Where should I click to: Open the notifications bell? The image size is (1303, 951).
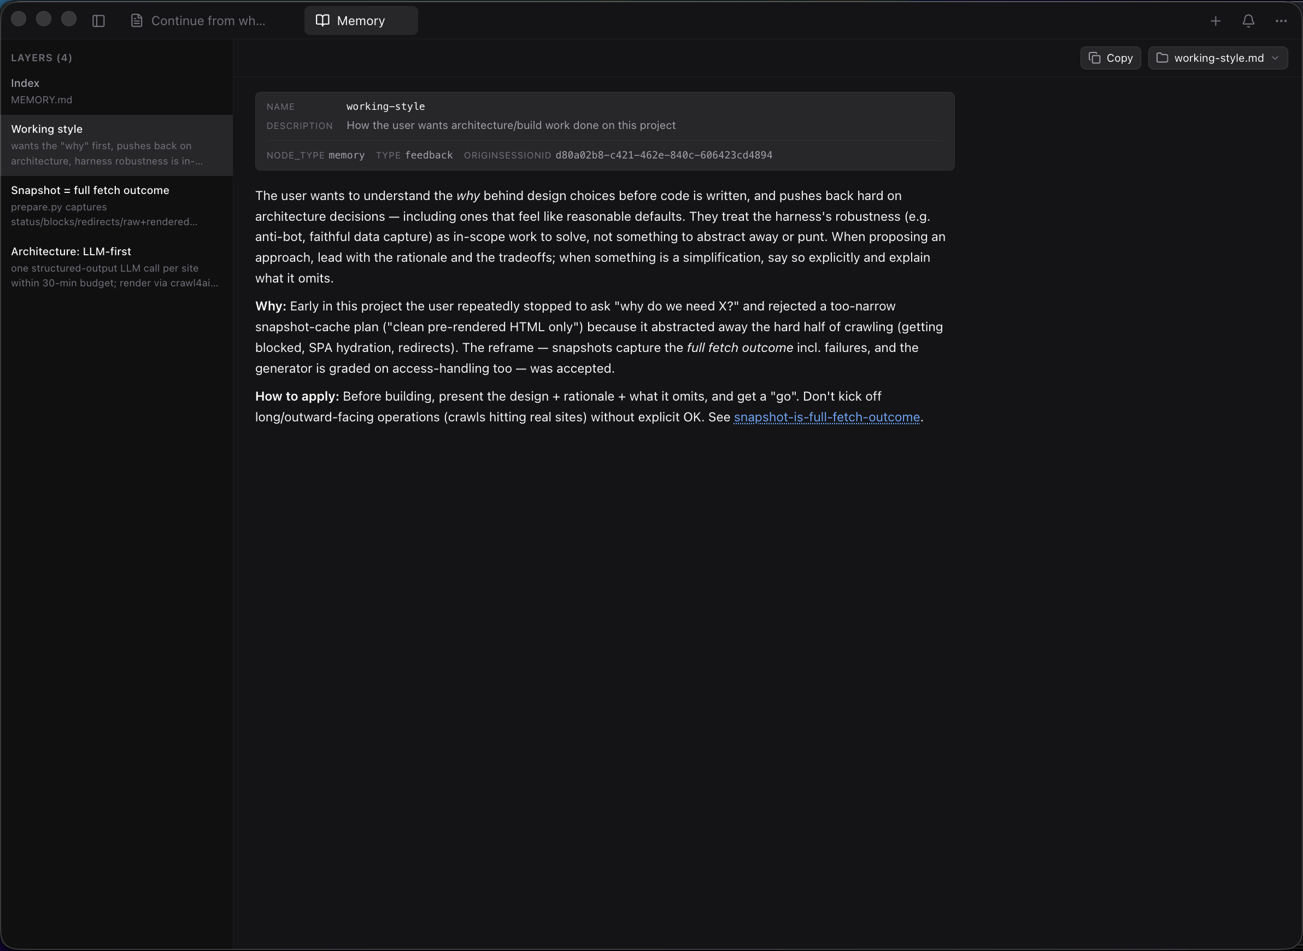click(x=1248, y=21)
